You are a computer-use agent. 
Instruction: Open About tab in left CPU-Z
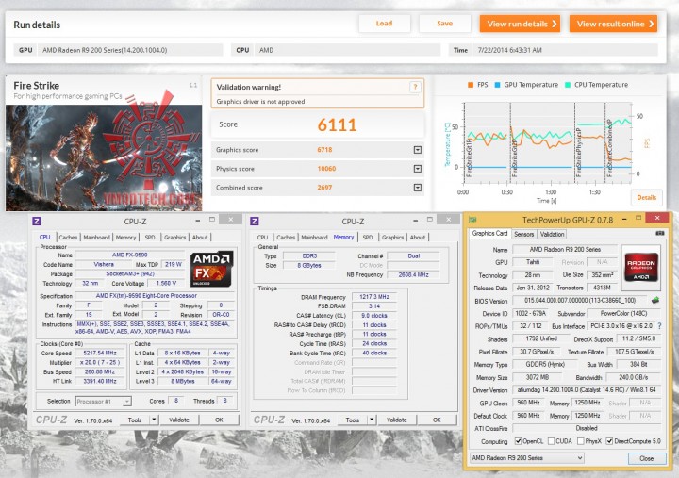pyautogui.click(x=200, y=238)
